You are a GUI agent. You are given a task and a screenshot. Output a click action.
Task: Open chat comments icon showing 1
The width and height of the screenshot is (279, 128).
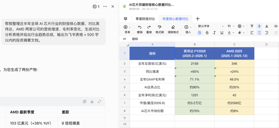coord(96,6)
